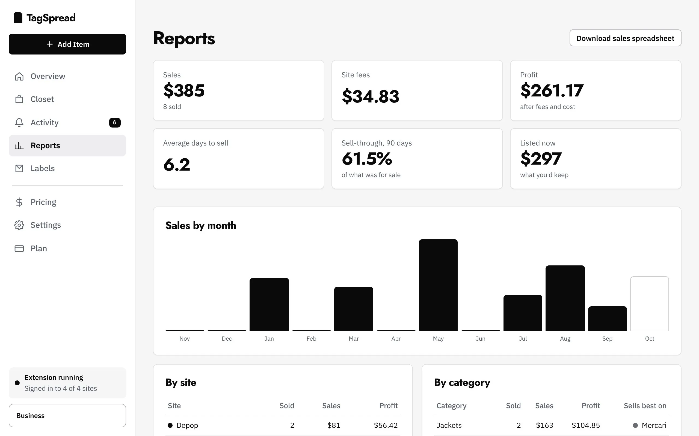Open the Overview page
Viewport: 699px width, 436px height.
(x=67, y=76)
